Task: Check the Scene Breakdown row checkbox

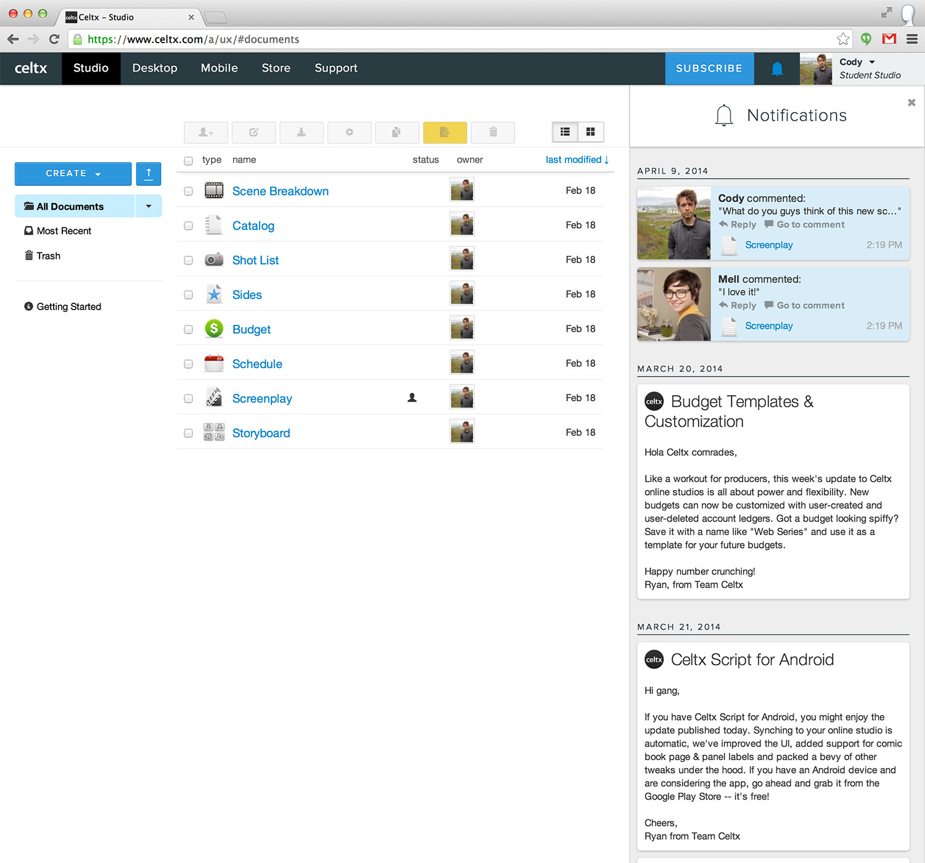Action: pyautogui.click(x=188, y=191)
